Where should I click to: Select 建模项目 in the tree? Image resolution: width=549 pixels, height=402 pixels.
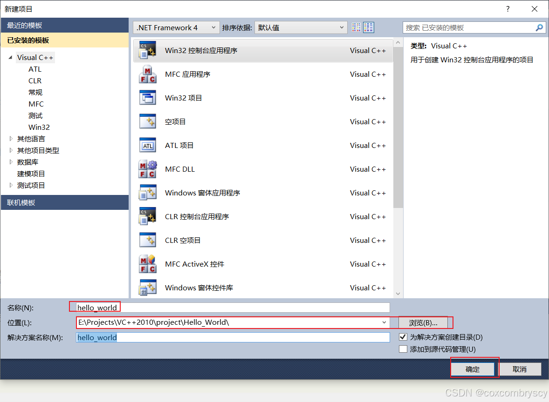[x=31, y=174]
